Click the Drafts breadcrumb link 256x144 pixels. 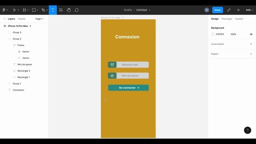tap(128, 10)
